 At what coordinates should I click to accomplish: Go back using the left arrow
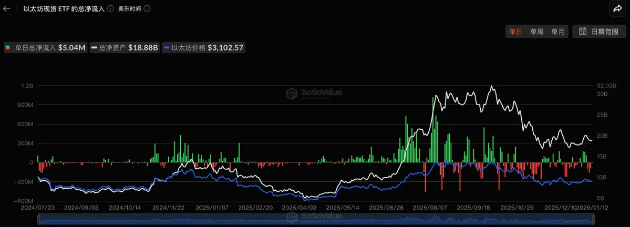6,8
